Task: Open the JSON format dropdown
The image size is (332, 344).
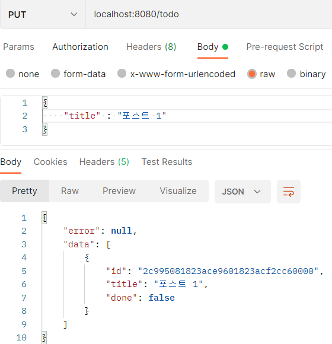Action: click(242, 192)
